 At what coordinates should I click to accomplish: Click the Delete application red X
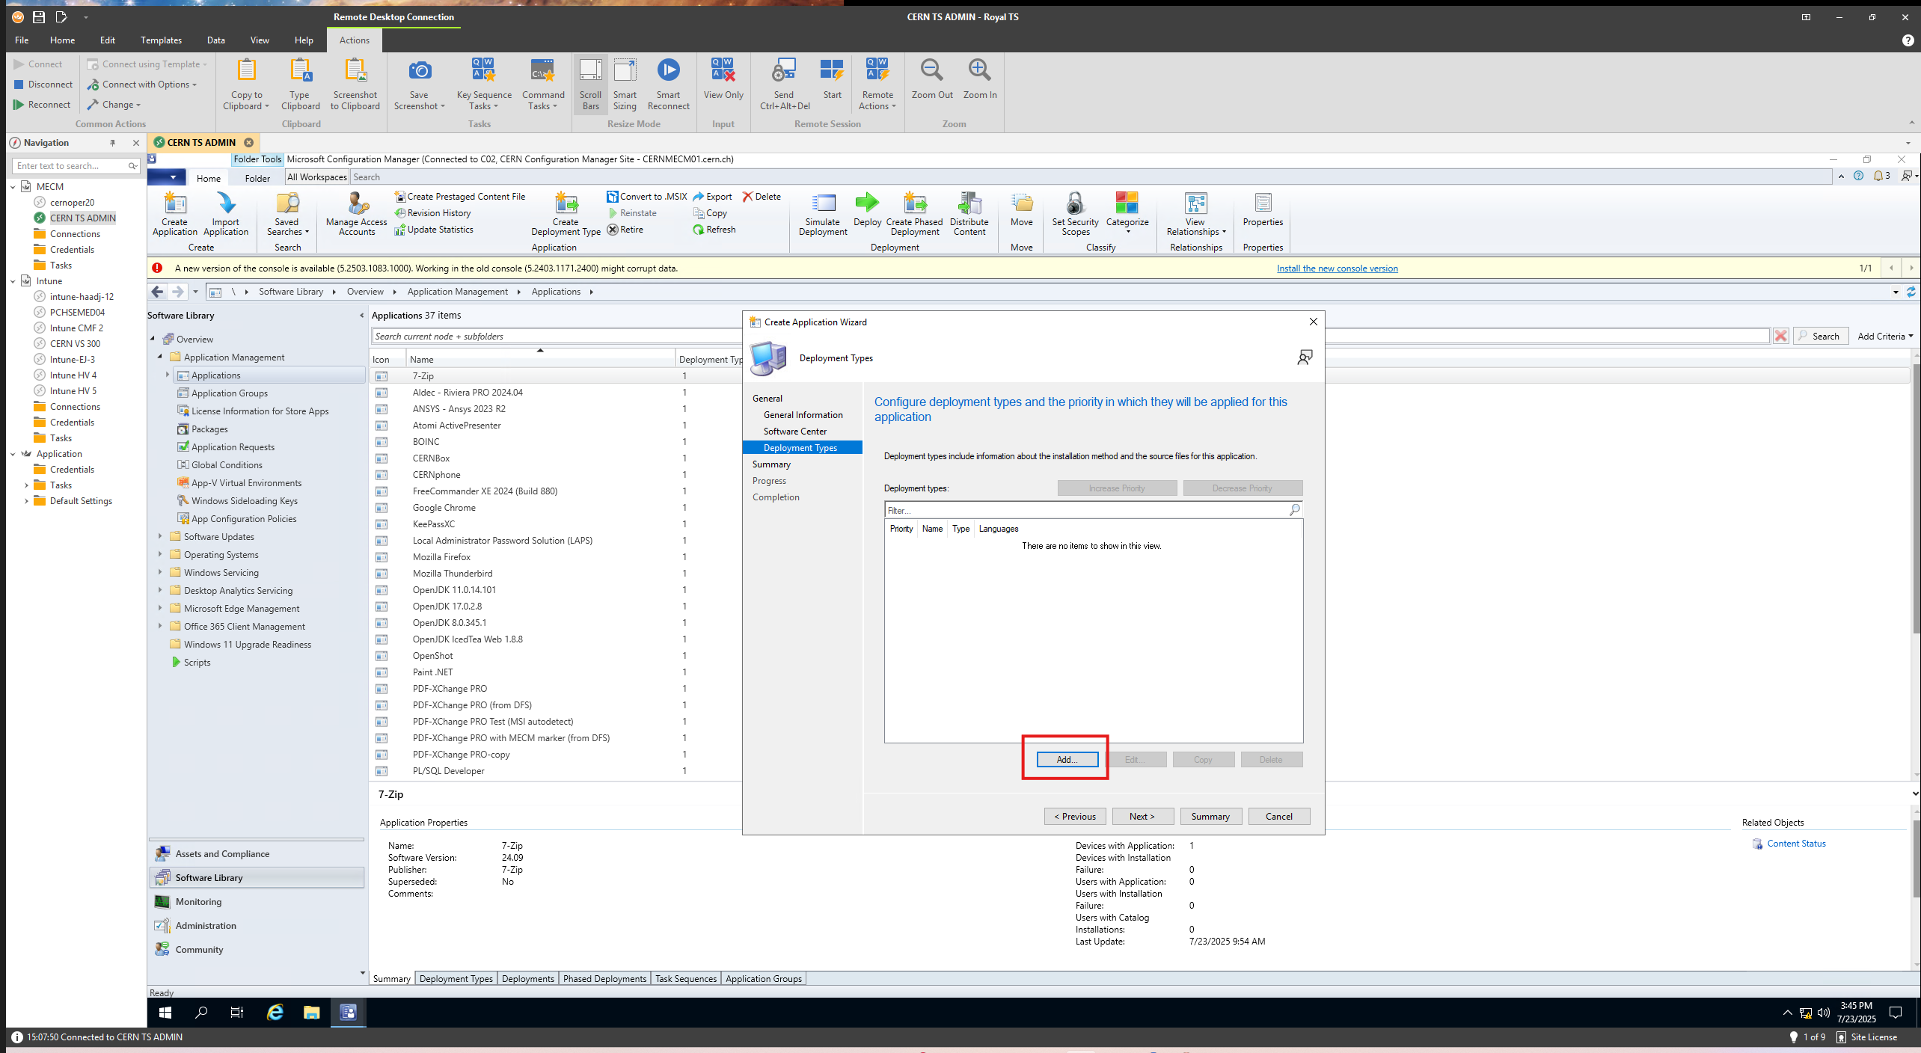point(762,197)
